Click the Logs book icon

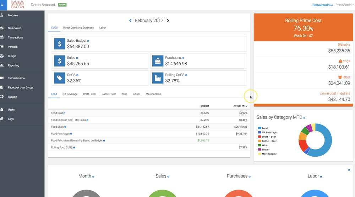pyautogui.click(x=2, y=118)
